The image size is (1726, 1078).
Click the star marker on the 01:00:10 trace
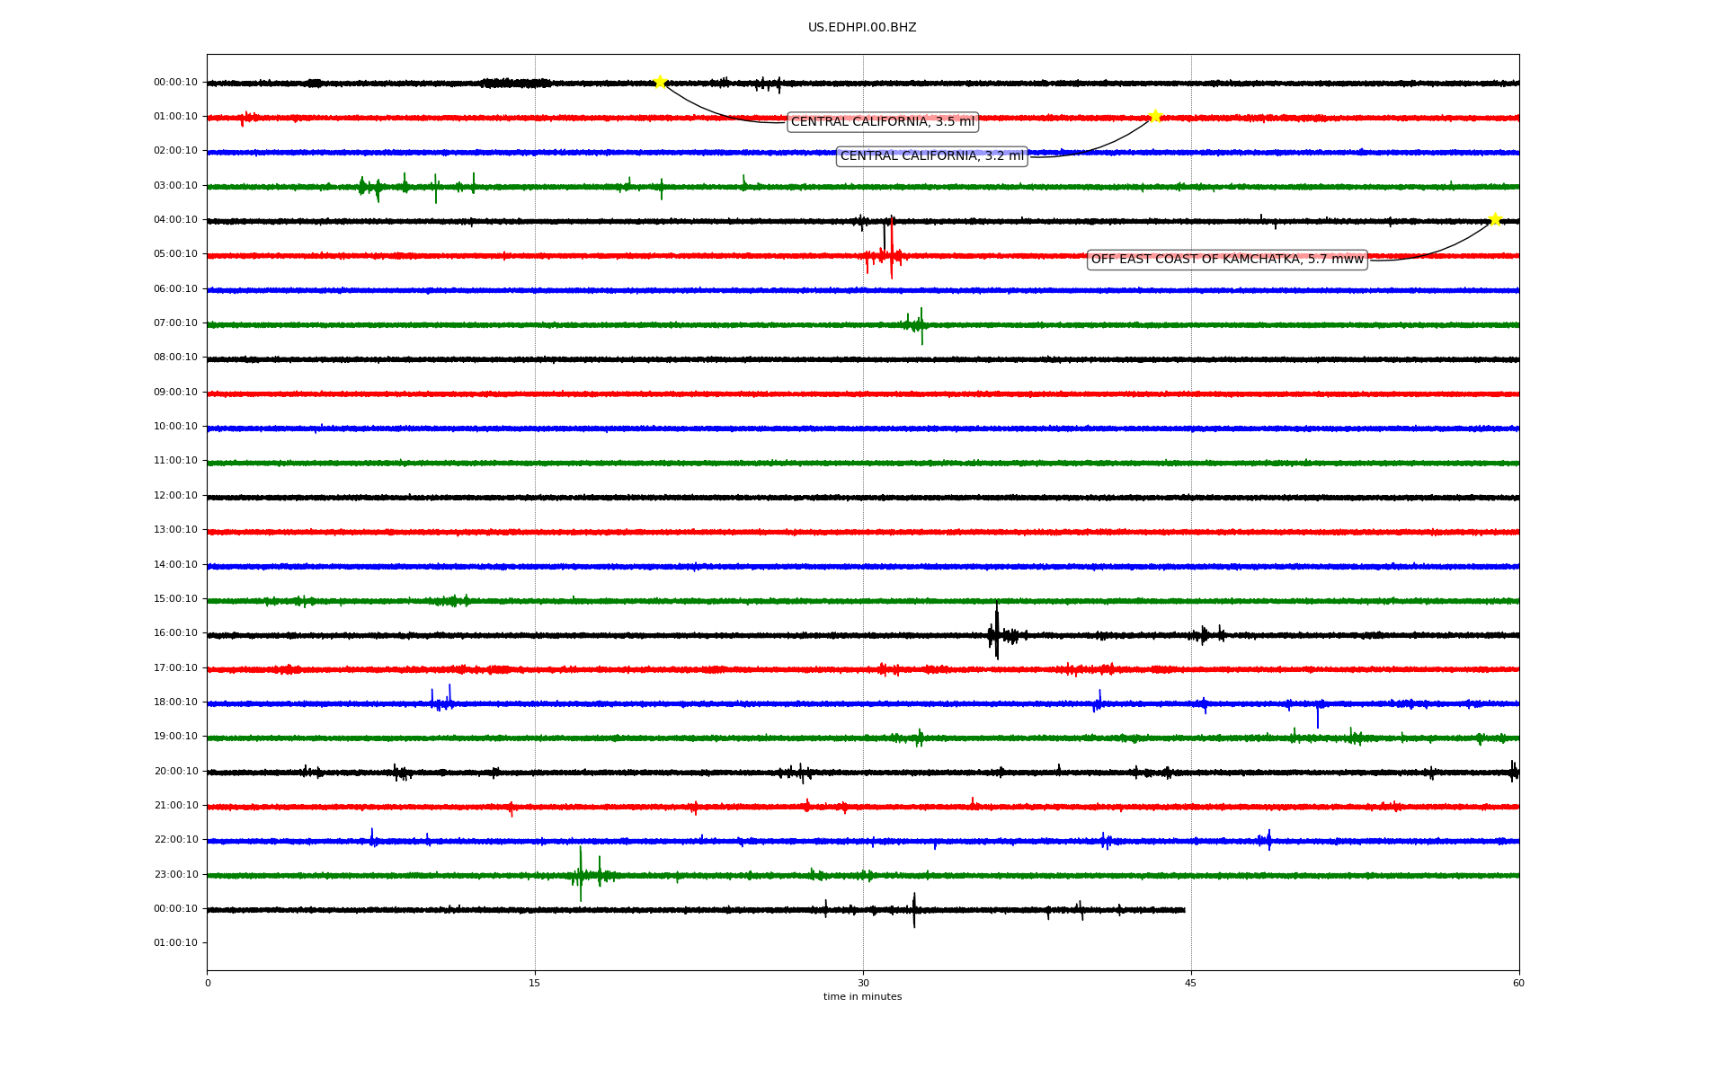(x=1155, y=116)
